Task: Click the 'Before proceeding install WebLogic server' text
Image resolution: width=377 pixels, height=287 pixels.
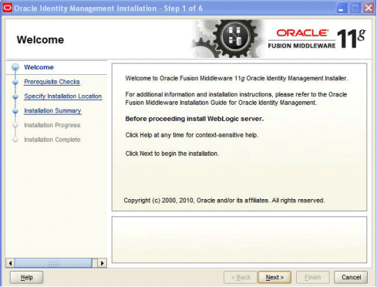Action: click(x=194, y=119)
